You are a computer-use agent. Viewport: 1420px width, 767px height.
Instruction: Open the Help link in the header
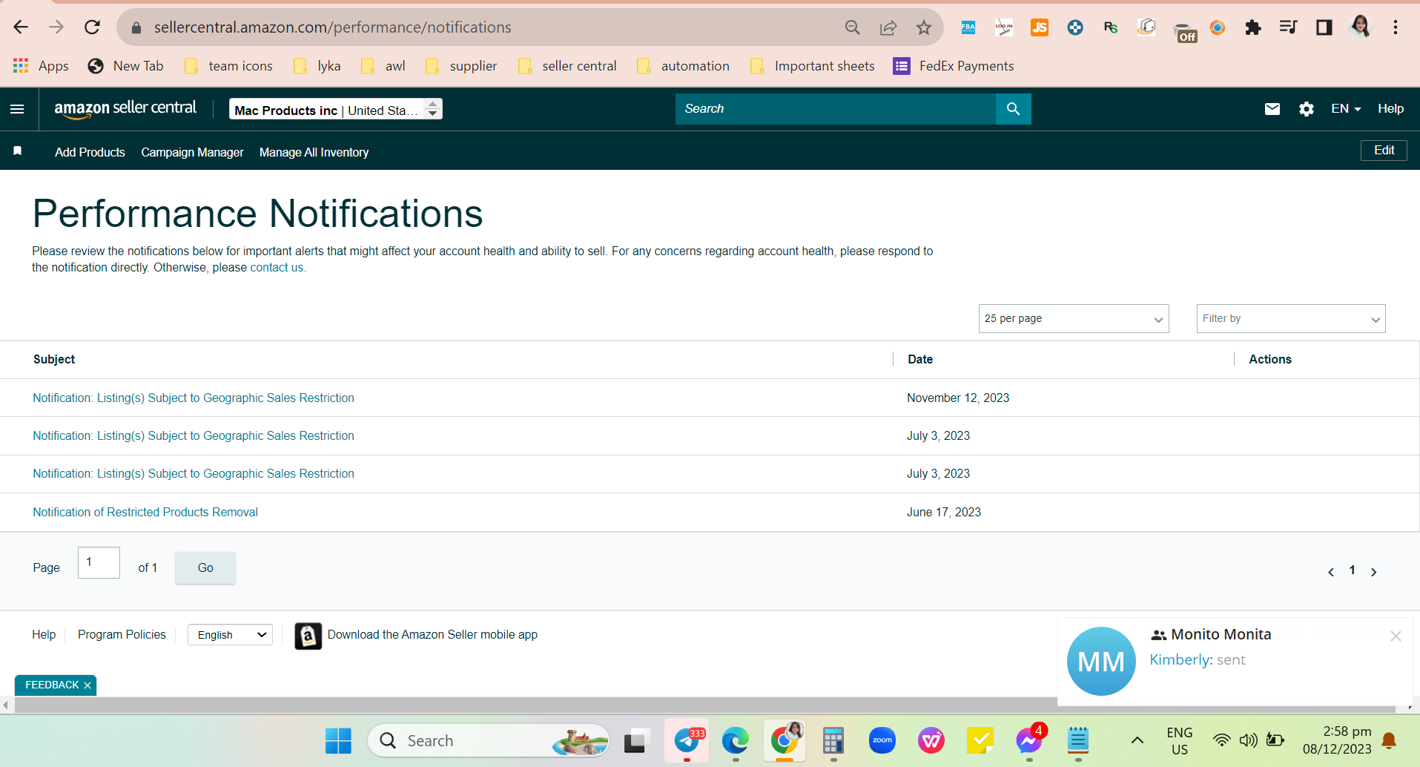point(1390,109)
